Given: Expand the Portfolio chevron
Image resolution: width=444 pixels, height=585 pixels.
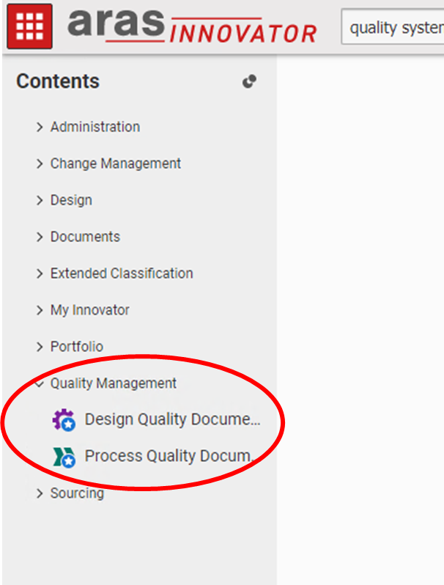Looking at the screenshot, I should click(40, 347).
